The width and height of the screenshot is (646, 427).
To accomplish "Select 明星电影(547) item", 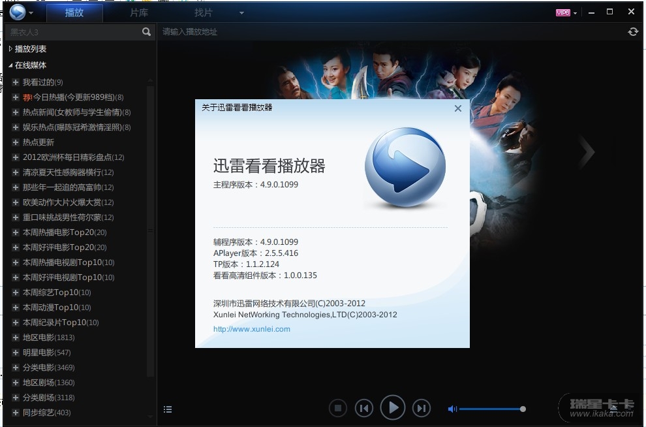I will (x=46, y=353).
